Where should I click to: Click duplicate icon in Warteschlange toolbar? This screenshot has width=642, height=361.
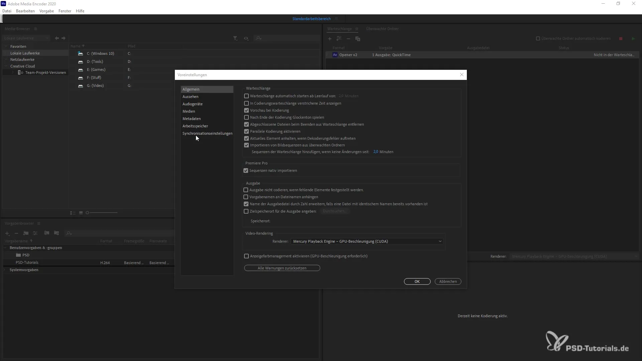click(x=358, y=39)
